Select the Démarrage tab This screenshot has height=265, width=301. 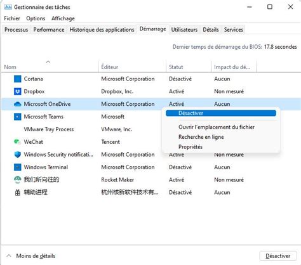(x=153, y=29)
